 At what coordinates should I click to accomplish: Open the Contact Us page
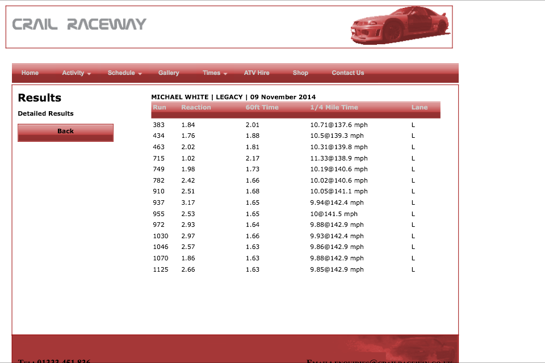tap(348, 73)
